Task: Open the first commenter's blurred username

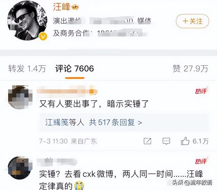Action: pyautogui.click(x=67, y=90)
